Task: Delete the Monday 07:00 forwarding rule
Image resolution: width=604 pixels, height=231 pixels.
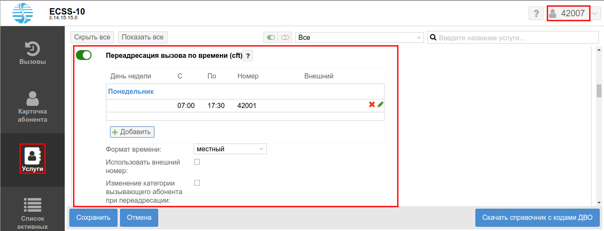Action: pyautogui.click(x=372, y=105)
